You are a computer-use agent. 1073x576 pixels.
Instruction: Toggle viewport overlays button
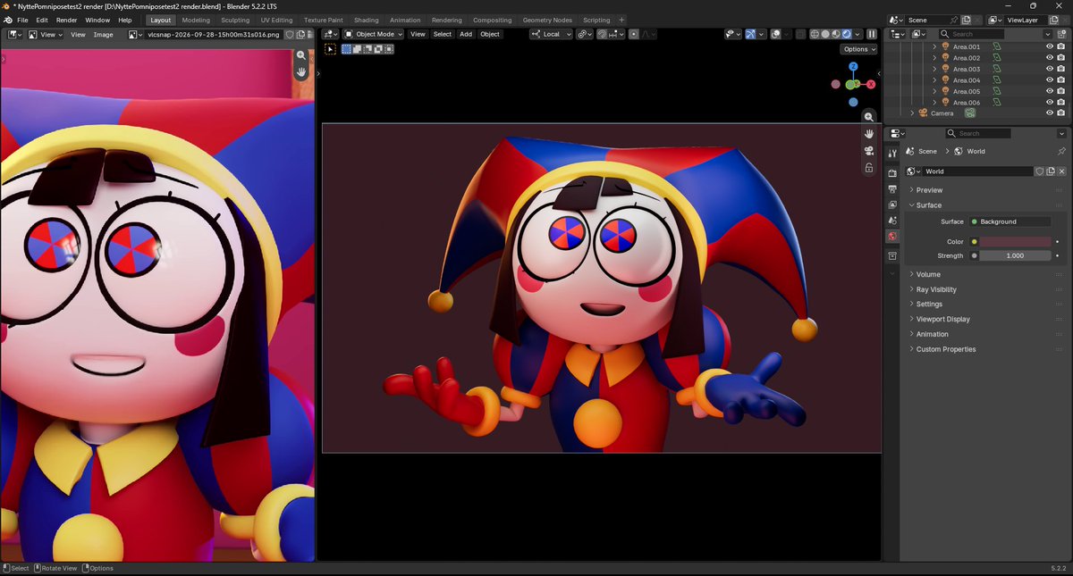click(776, 34)
